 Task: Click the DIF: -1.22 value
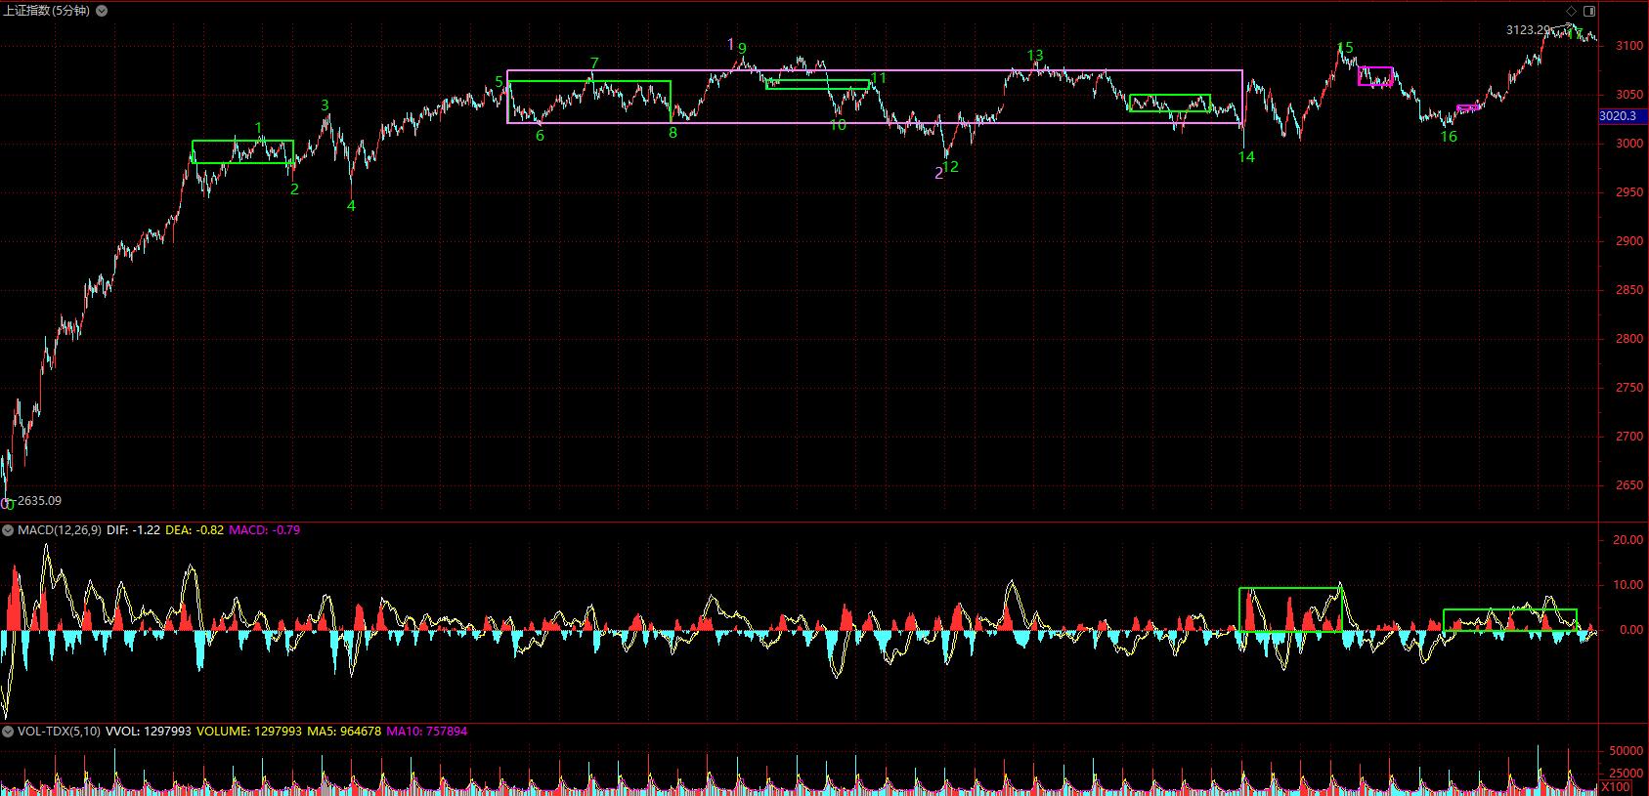[x=133, y=530]
